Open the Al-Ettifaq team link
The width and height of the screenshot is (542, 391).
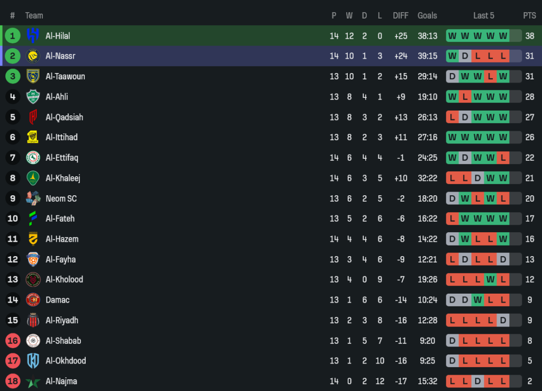click(x=61, y=158)
